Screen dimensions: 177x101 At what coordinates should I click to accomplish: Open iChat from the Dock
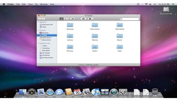coord(59,92)
